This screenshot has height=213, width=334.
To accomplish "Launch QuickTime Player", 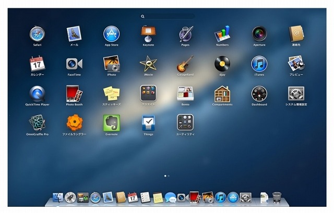I will coord(37,94).
